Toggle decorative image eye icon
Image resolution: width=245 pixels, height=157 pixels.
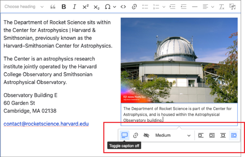pyautogui.click(x=146, y=135)
